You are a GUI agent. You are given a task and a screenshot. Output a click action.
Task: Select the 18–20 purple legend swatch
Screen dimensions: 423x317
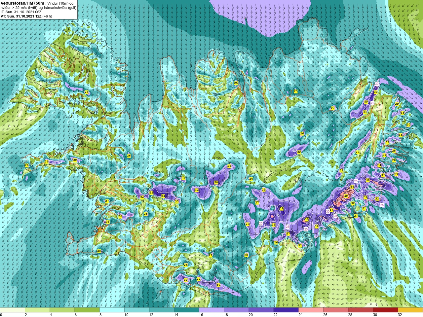(x=236, y=310)
